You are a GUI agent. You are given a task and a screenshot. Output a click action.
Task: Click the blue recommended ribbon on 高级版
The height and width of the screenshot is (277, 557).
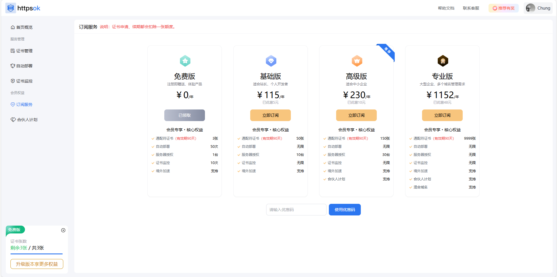coord(387,51)
